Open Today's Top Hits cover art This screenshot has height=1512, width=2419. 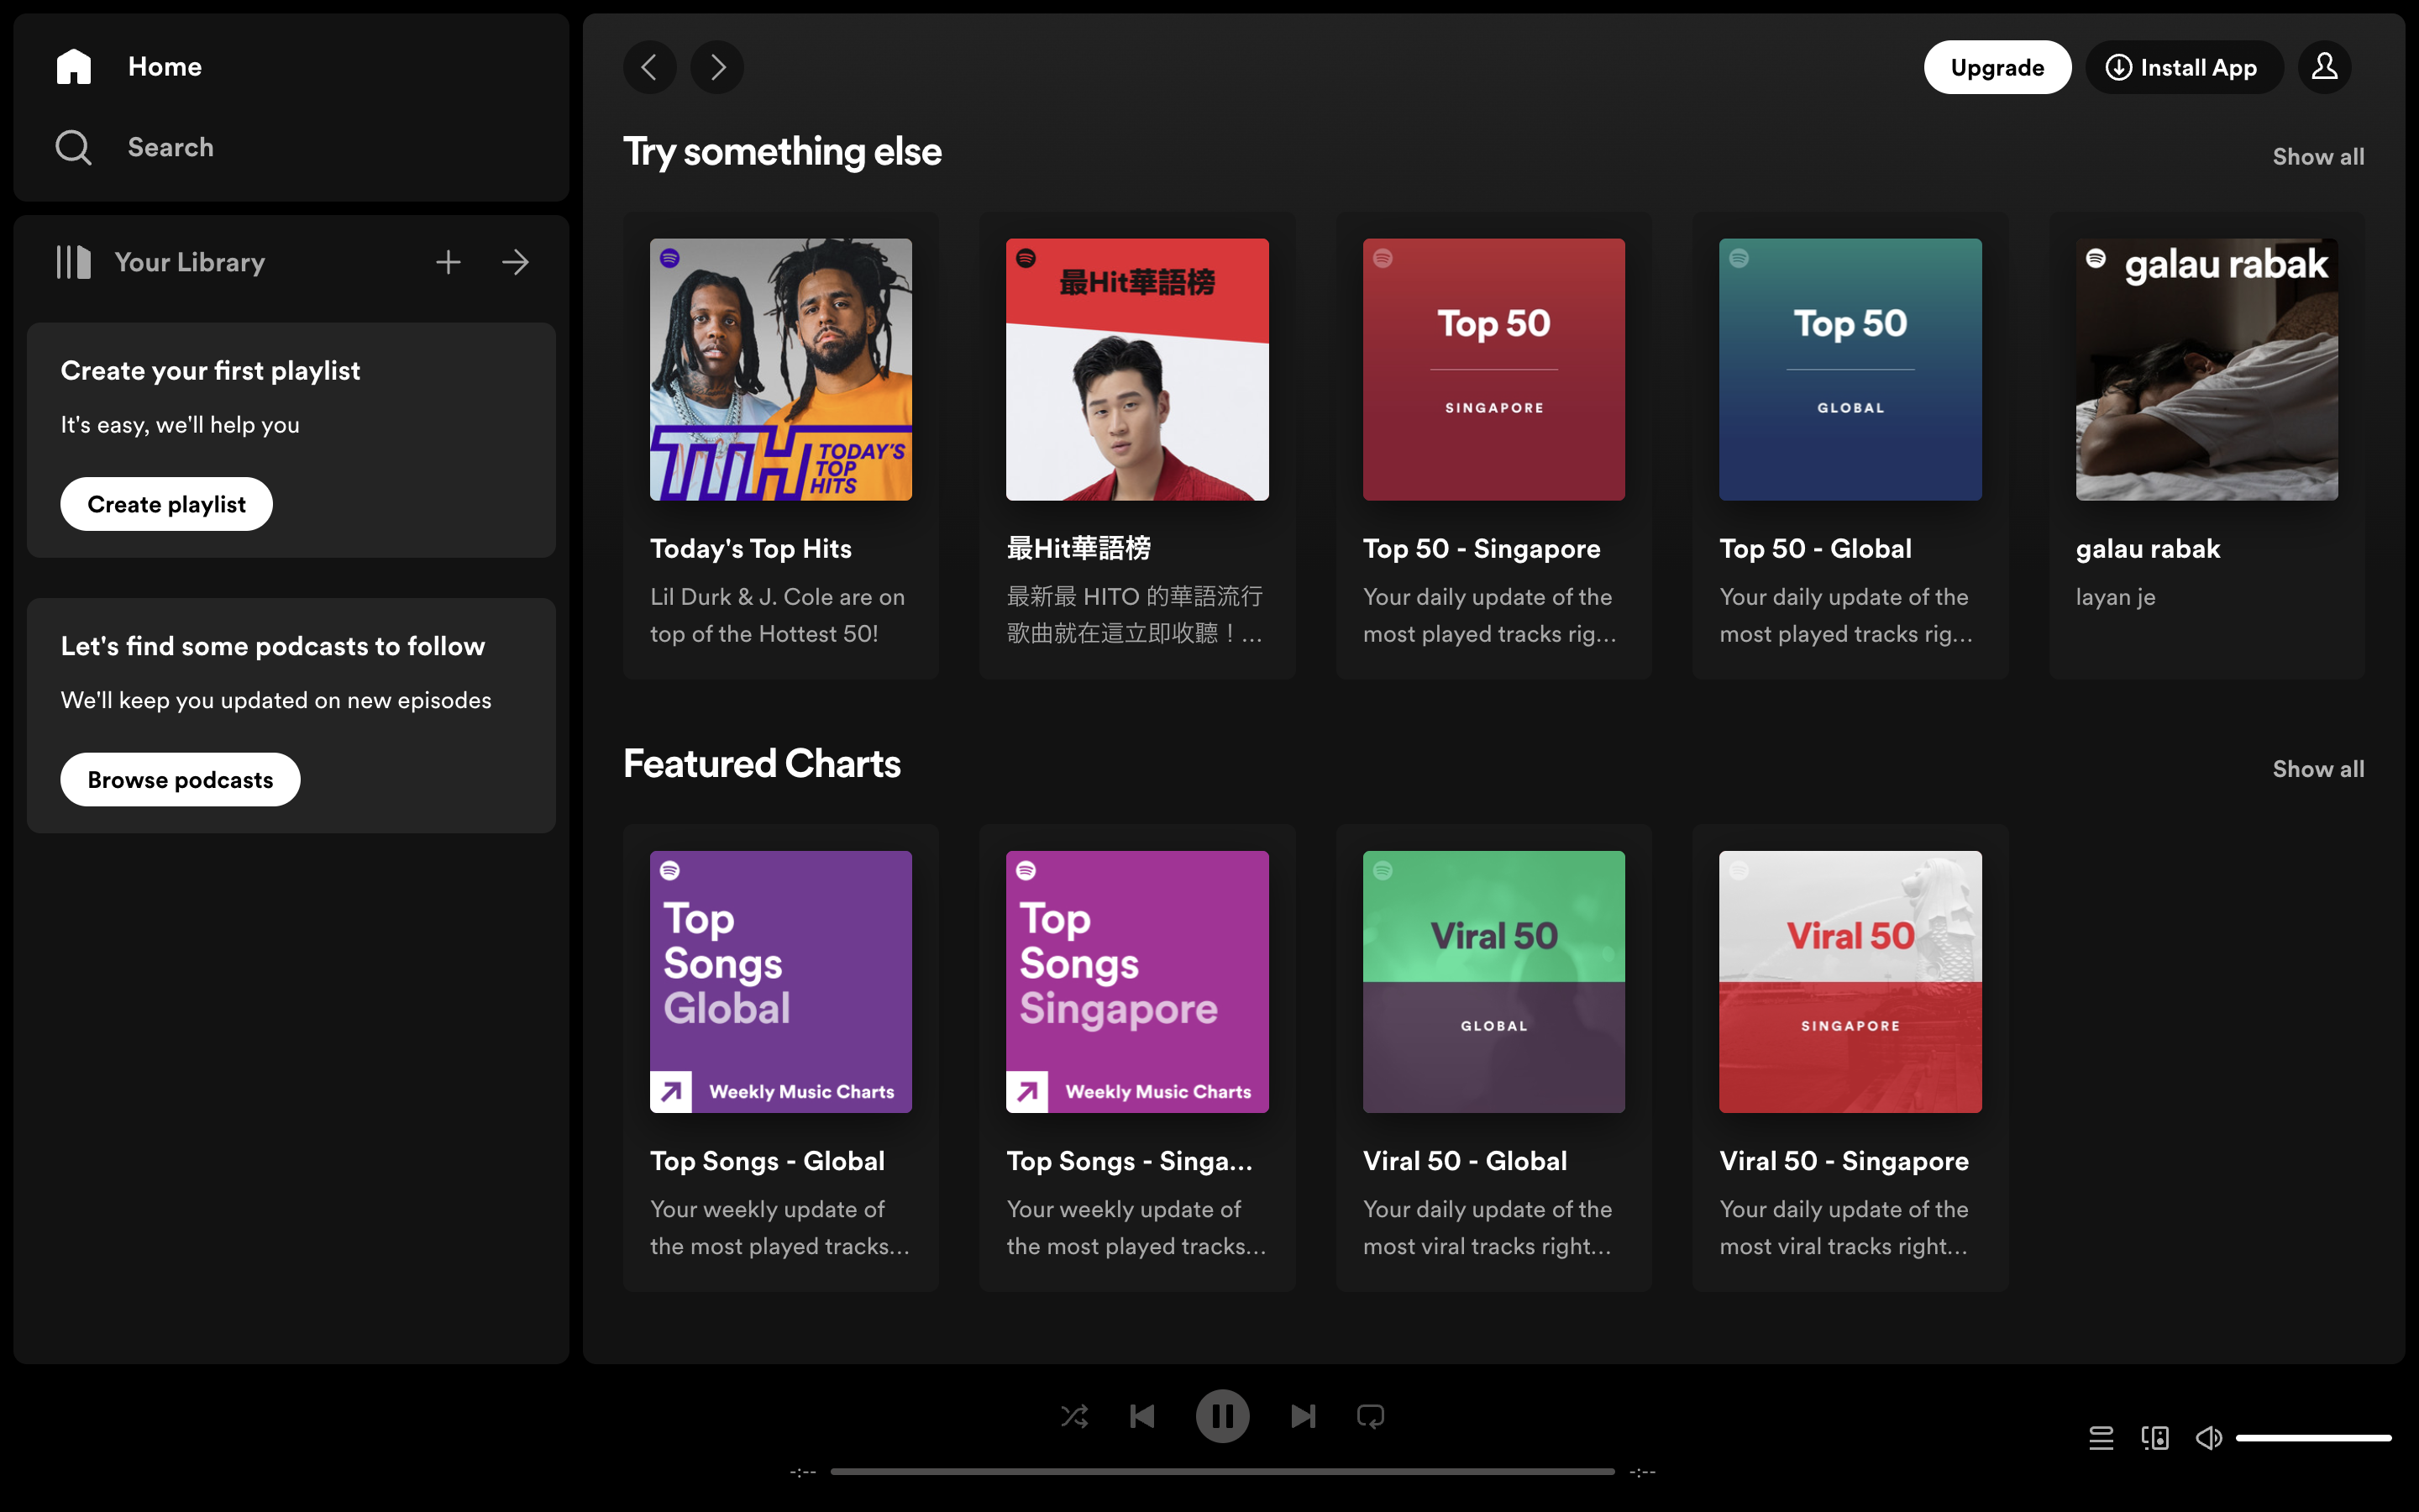[780, 369]
